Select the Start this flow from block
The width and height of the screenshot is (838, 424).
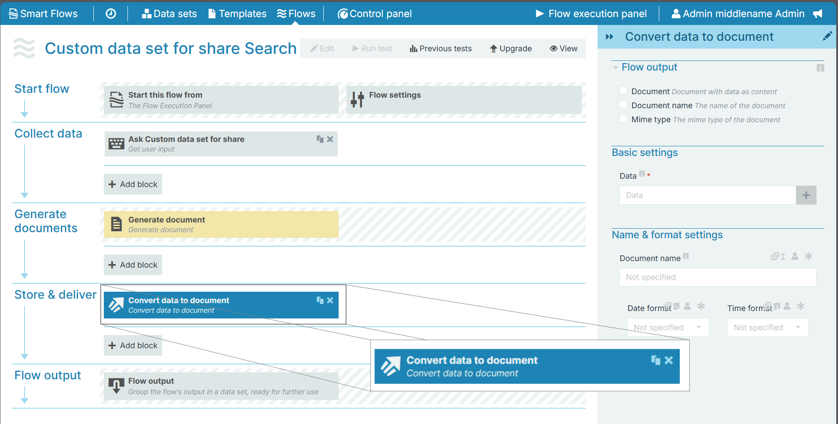pyautogui.click(x=221, y=100)
